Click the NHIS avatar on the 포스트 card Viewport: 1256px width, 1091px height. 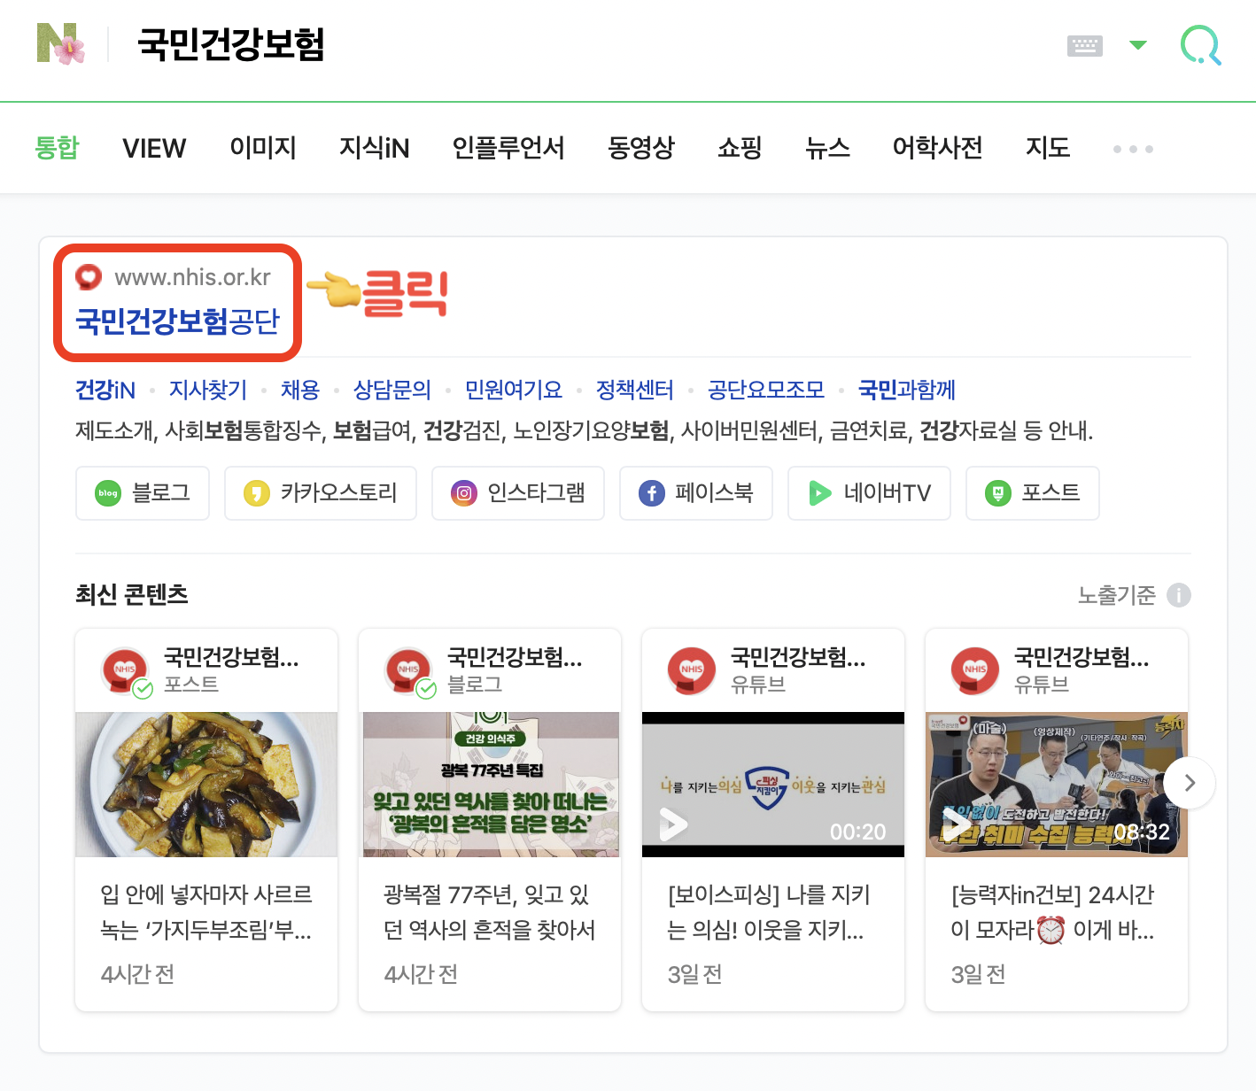[126, 670]
